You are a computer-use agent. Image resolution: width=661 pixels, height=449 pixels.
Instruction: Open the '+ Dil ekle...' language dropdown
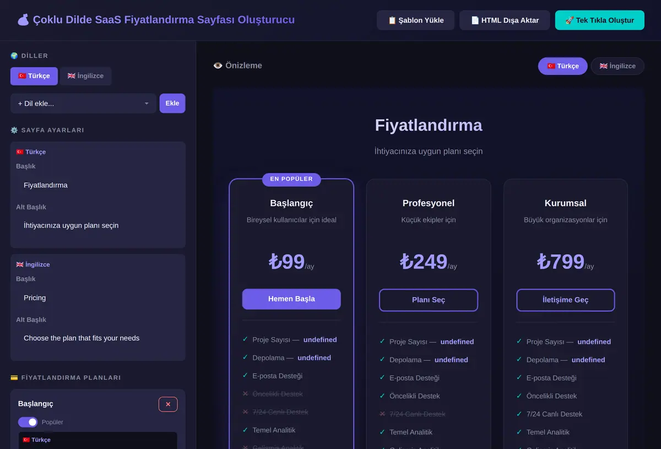(x=83, y=104)
